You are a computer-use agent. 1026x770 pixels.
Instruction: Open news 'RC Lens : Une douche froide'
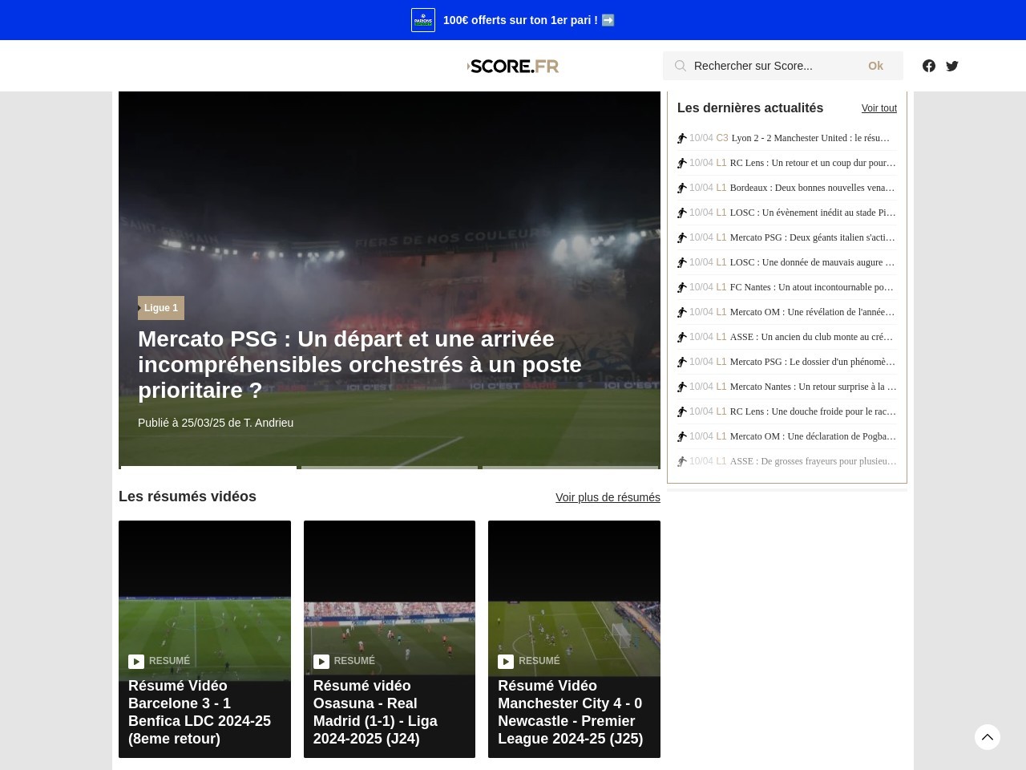coord(813,411)
